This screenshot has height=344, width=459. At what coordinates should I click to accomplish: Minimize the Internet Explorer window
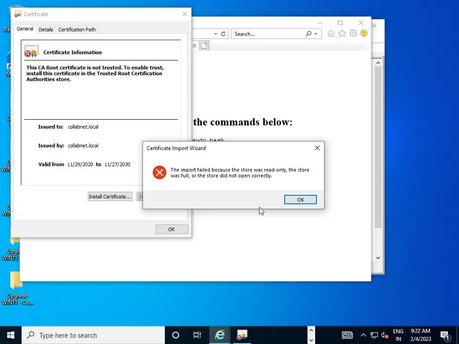point(320,23)
